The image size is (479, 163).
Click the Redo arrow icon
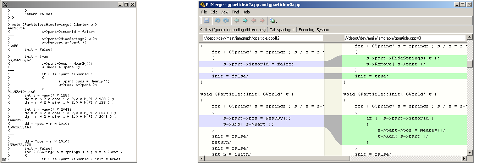(x=226, y=21)
